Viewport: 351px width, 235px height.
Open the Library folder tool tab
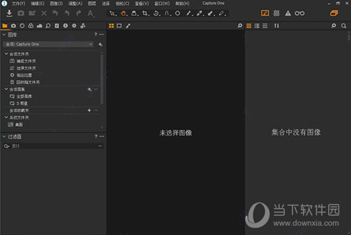tap(4, 26)
